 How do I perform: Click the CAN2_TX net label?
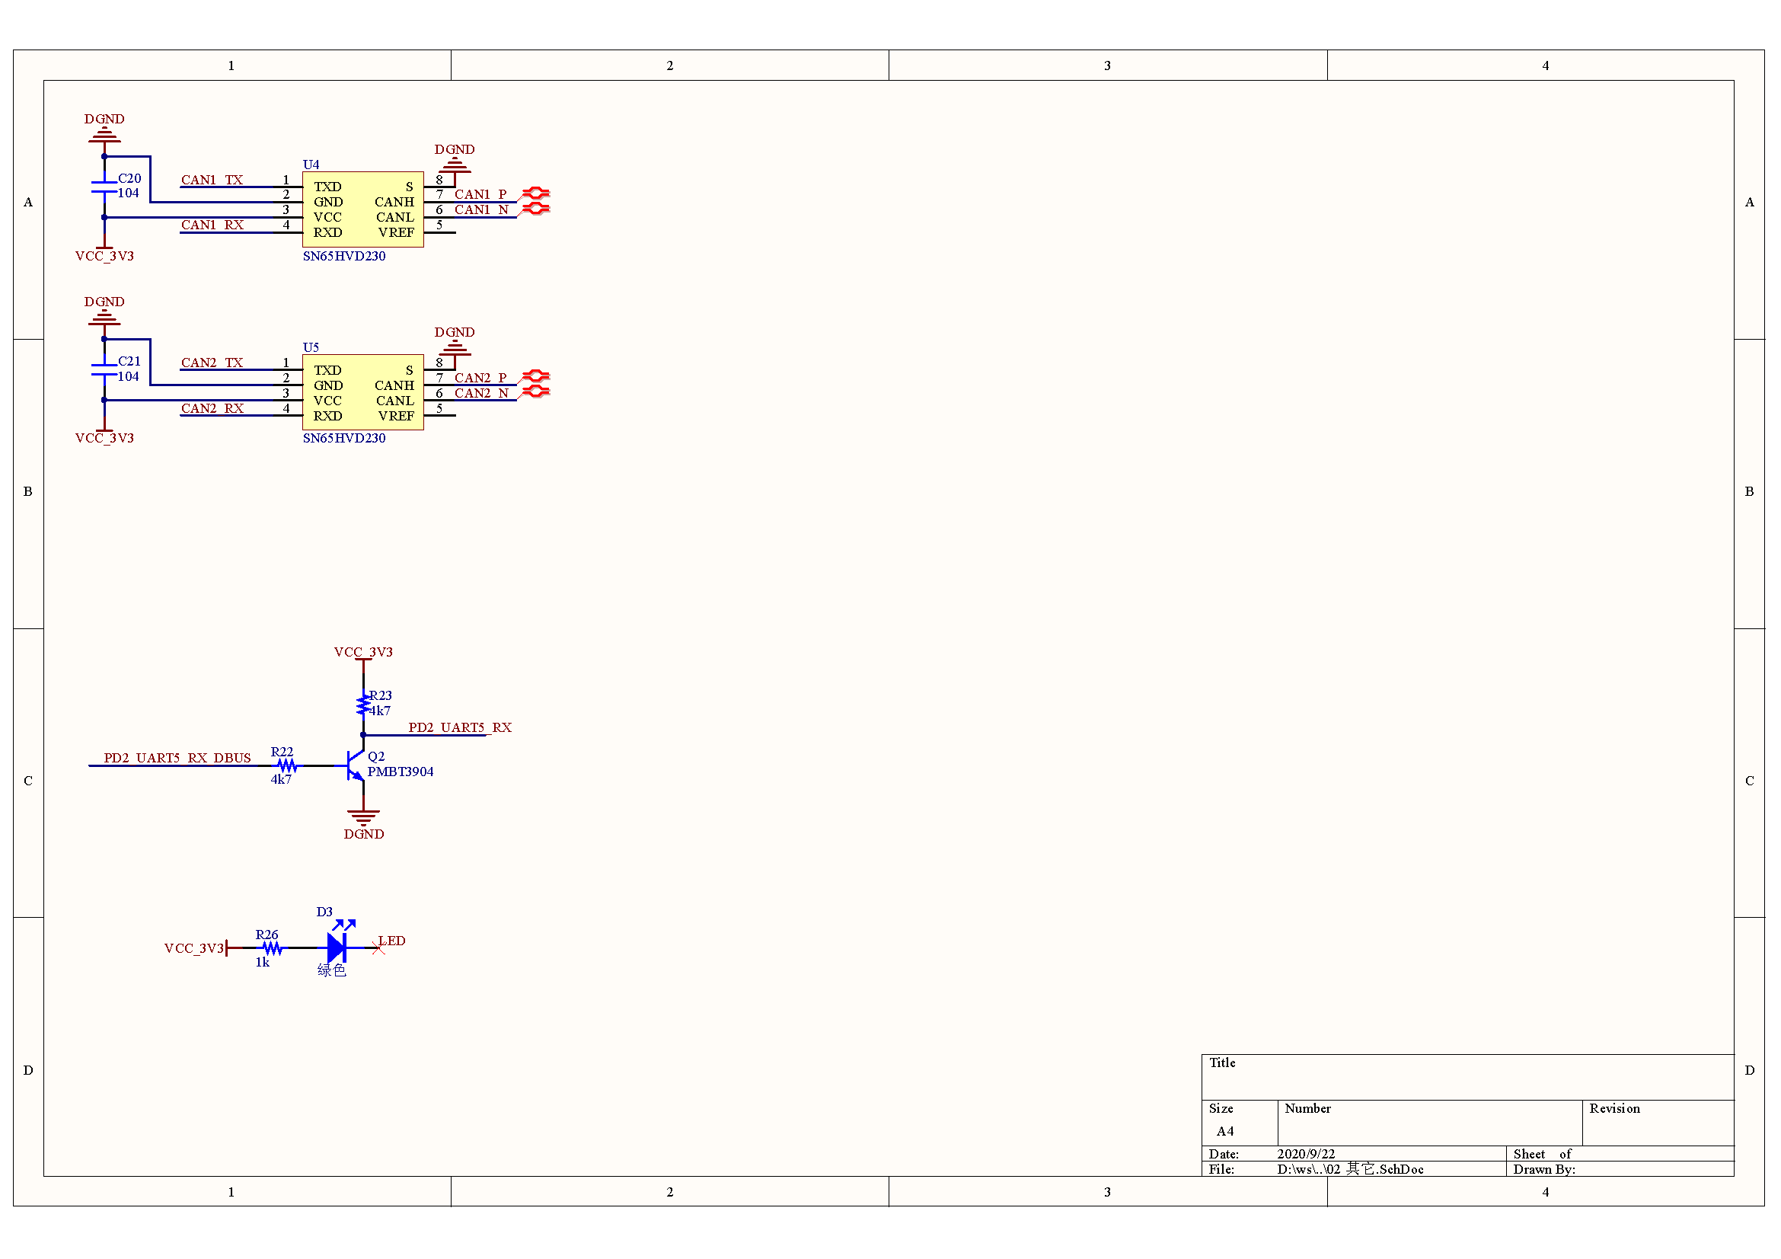click(212, 363)
